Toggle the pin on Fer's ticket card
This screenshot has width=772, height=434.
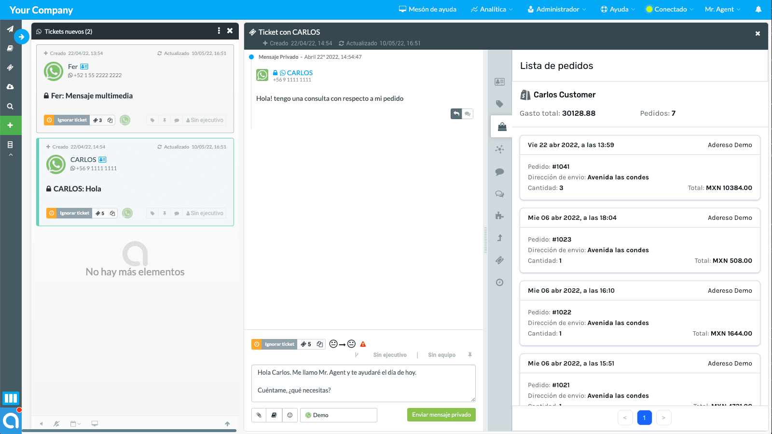[x=165, y=120]
